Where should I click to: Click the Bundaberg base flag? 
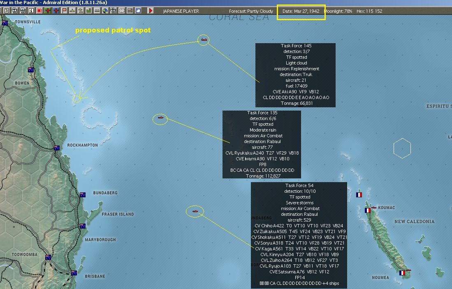83,195
